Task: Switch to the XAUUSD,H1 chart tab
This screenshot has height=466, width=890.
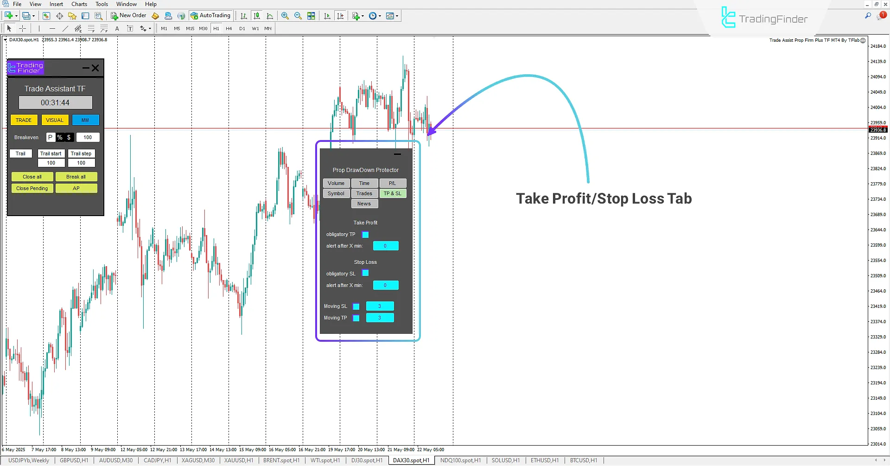Action: (238, 460)
